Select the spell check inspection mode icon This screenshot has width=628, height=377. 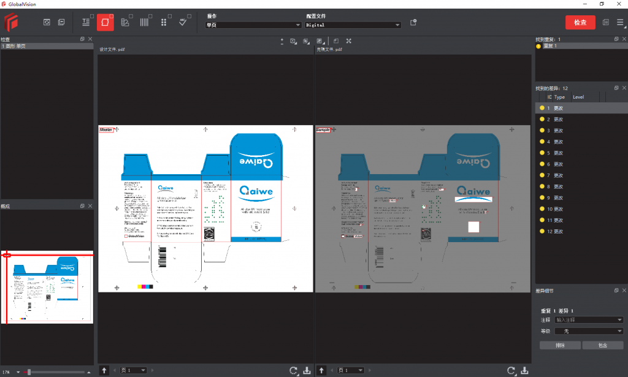183,23
